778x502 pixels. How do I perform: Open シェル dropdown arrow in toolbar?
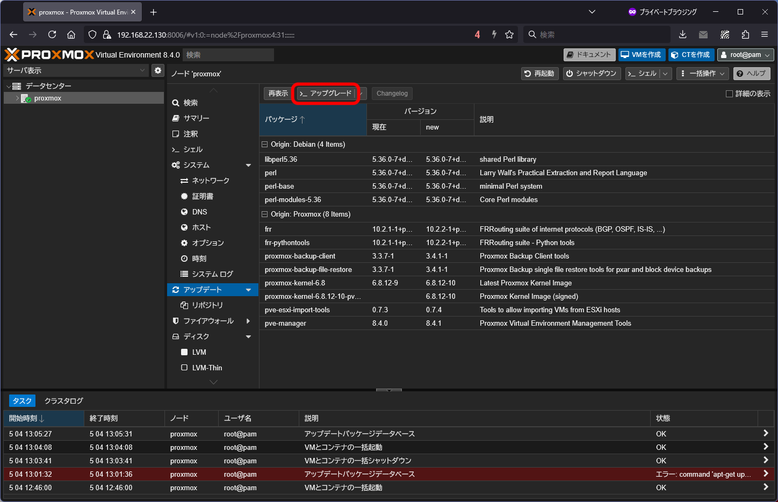(665, 74)
